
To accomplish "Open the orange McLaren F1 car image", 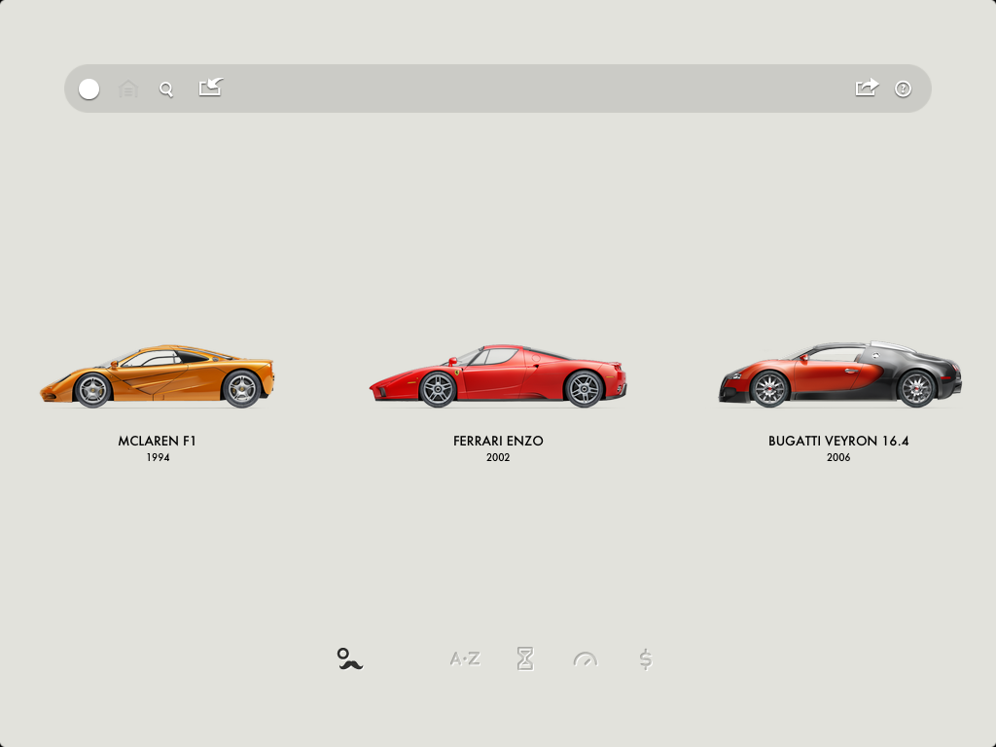I will click(x=157, y=376).
